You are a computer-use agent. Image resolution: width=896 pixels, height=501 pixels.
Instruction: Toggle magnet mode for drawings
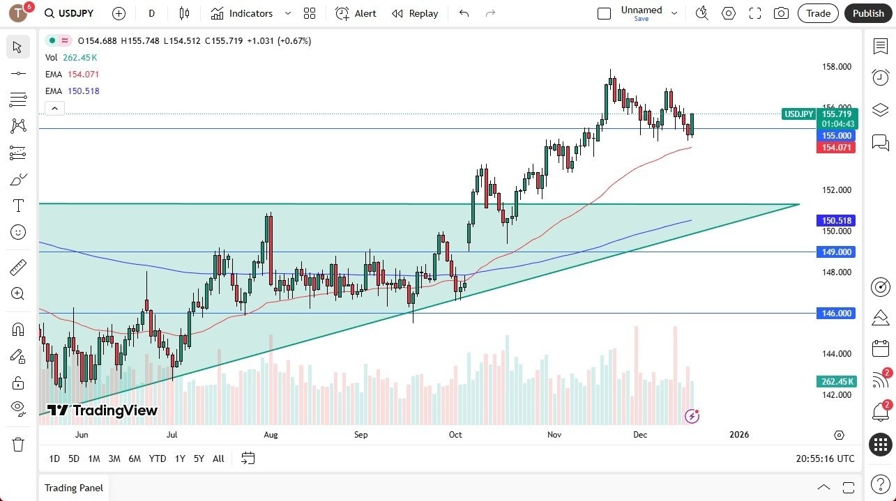[18, 329]
